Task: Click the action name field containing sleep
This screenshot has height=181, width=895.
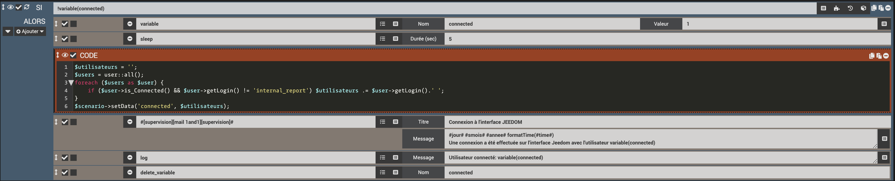Action: point(256,39)
